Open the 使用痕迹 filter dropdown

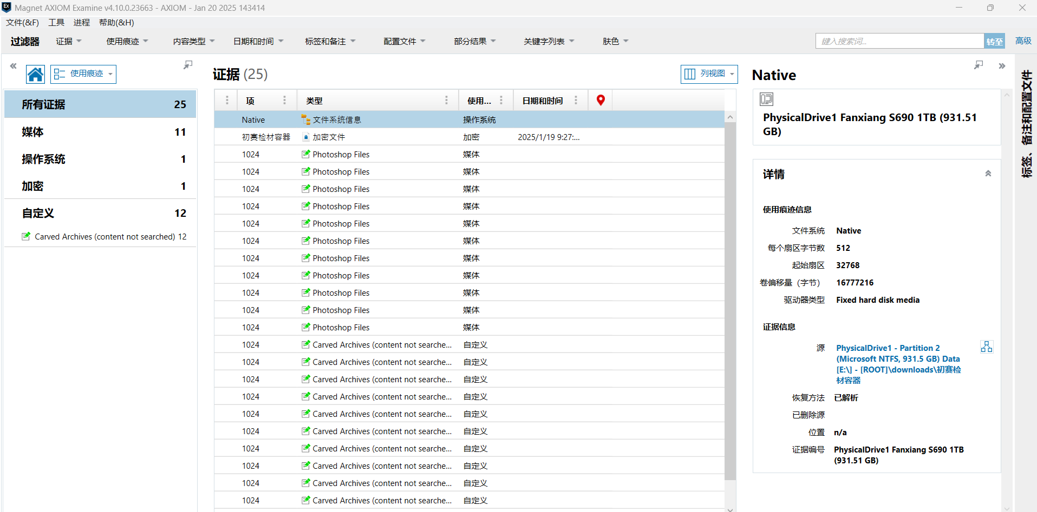127,41
